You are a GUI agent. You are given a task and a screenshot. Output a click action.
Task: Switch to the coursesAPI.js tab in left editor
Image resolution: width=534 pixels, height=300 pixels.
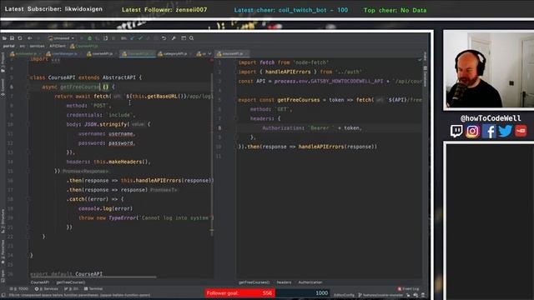[101, 53]
